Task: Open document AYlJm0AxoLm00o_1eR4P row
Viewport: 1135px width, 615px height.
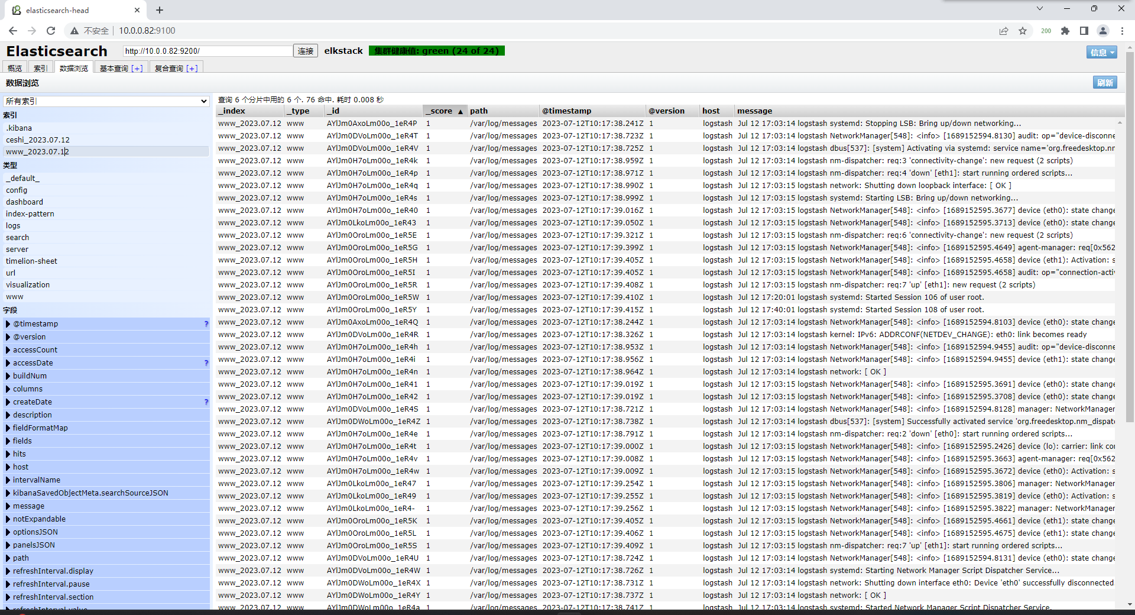Action: tap(666, 123)
